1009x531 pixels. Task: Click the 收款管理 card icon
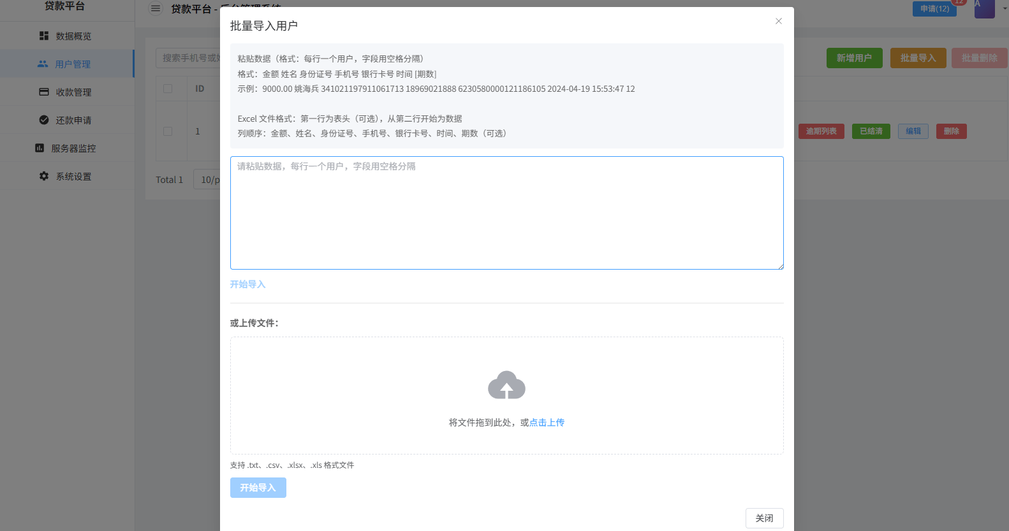coord(44,92)
